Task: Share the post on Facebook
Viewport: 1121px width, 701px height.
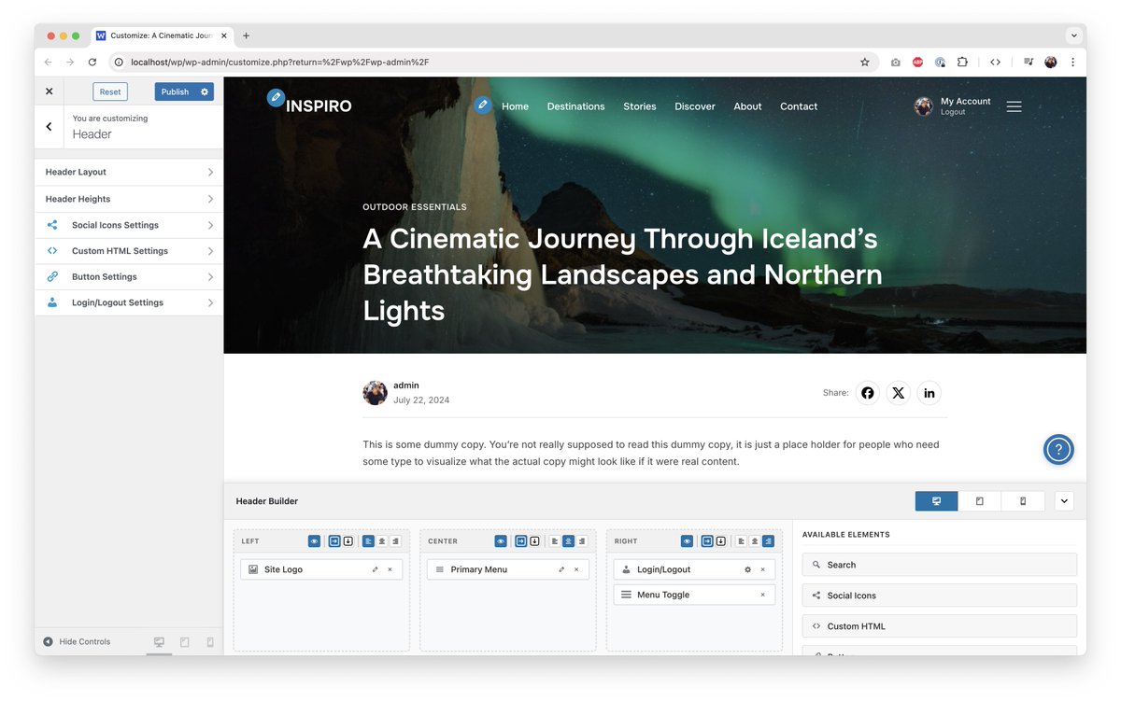Action: [x=867, y=393]
